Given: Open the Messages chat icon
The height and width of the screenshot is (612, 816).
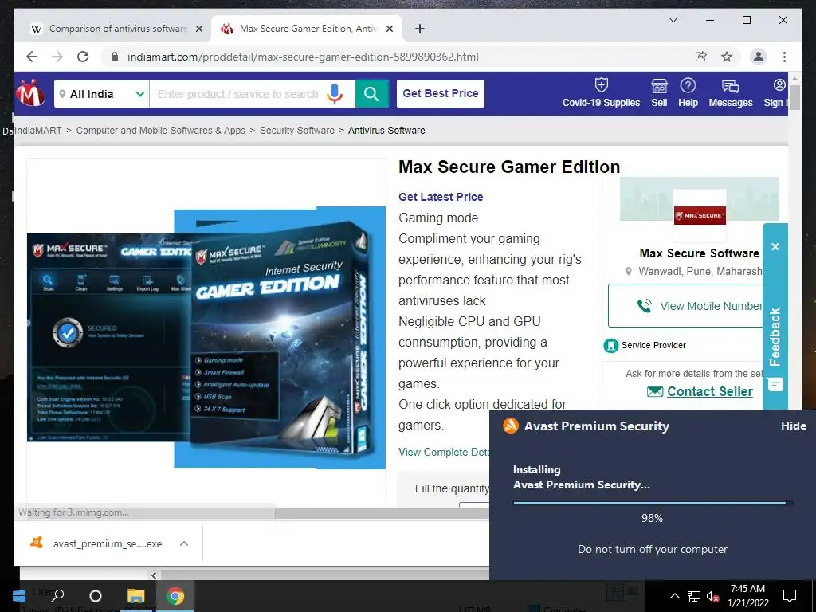Looking at the screenshot, I should tap(730, 86).
